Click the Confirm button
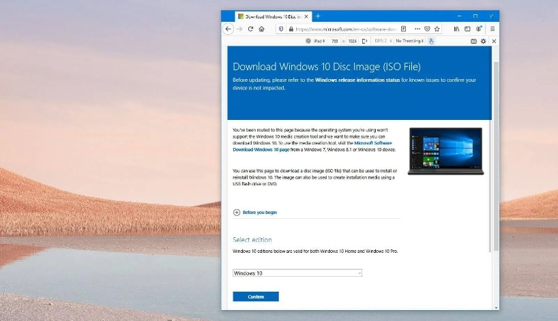Screen dimensions: 558x321 (256, 296)
